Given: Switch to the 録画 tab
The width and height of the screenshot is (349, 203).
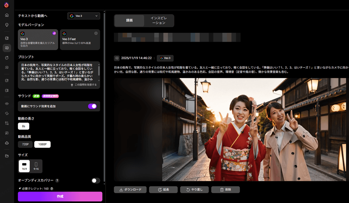Looking at the screenshot, I should 129,21.
